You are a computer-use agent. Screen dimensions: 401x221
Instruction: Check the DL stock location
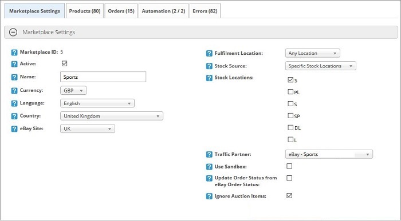pos(290,127)
